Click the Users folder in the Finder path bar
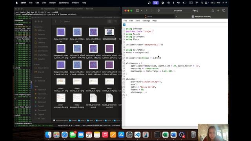 click(x=73, y=120)
